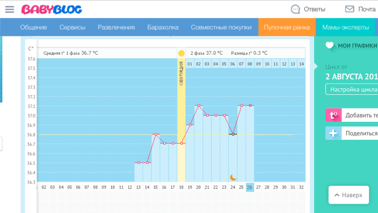Open the Общение menu item
This screenshot has height=213, width=378.
coord(33,27)
